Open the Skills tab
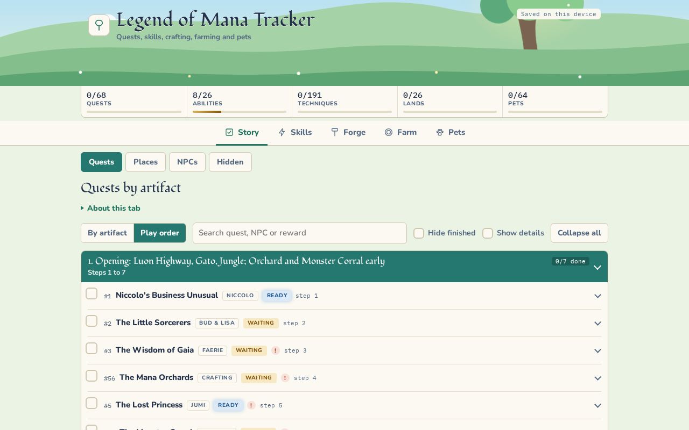The image size is (689, 430). (294, 132)
